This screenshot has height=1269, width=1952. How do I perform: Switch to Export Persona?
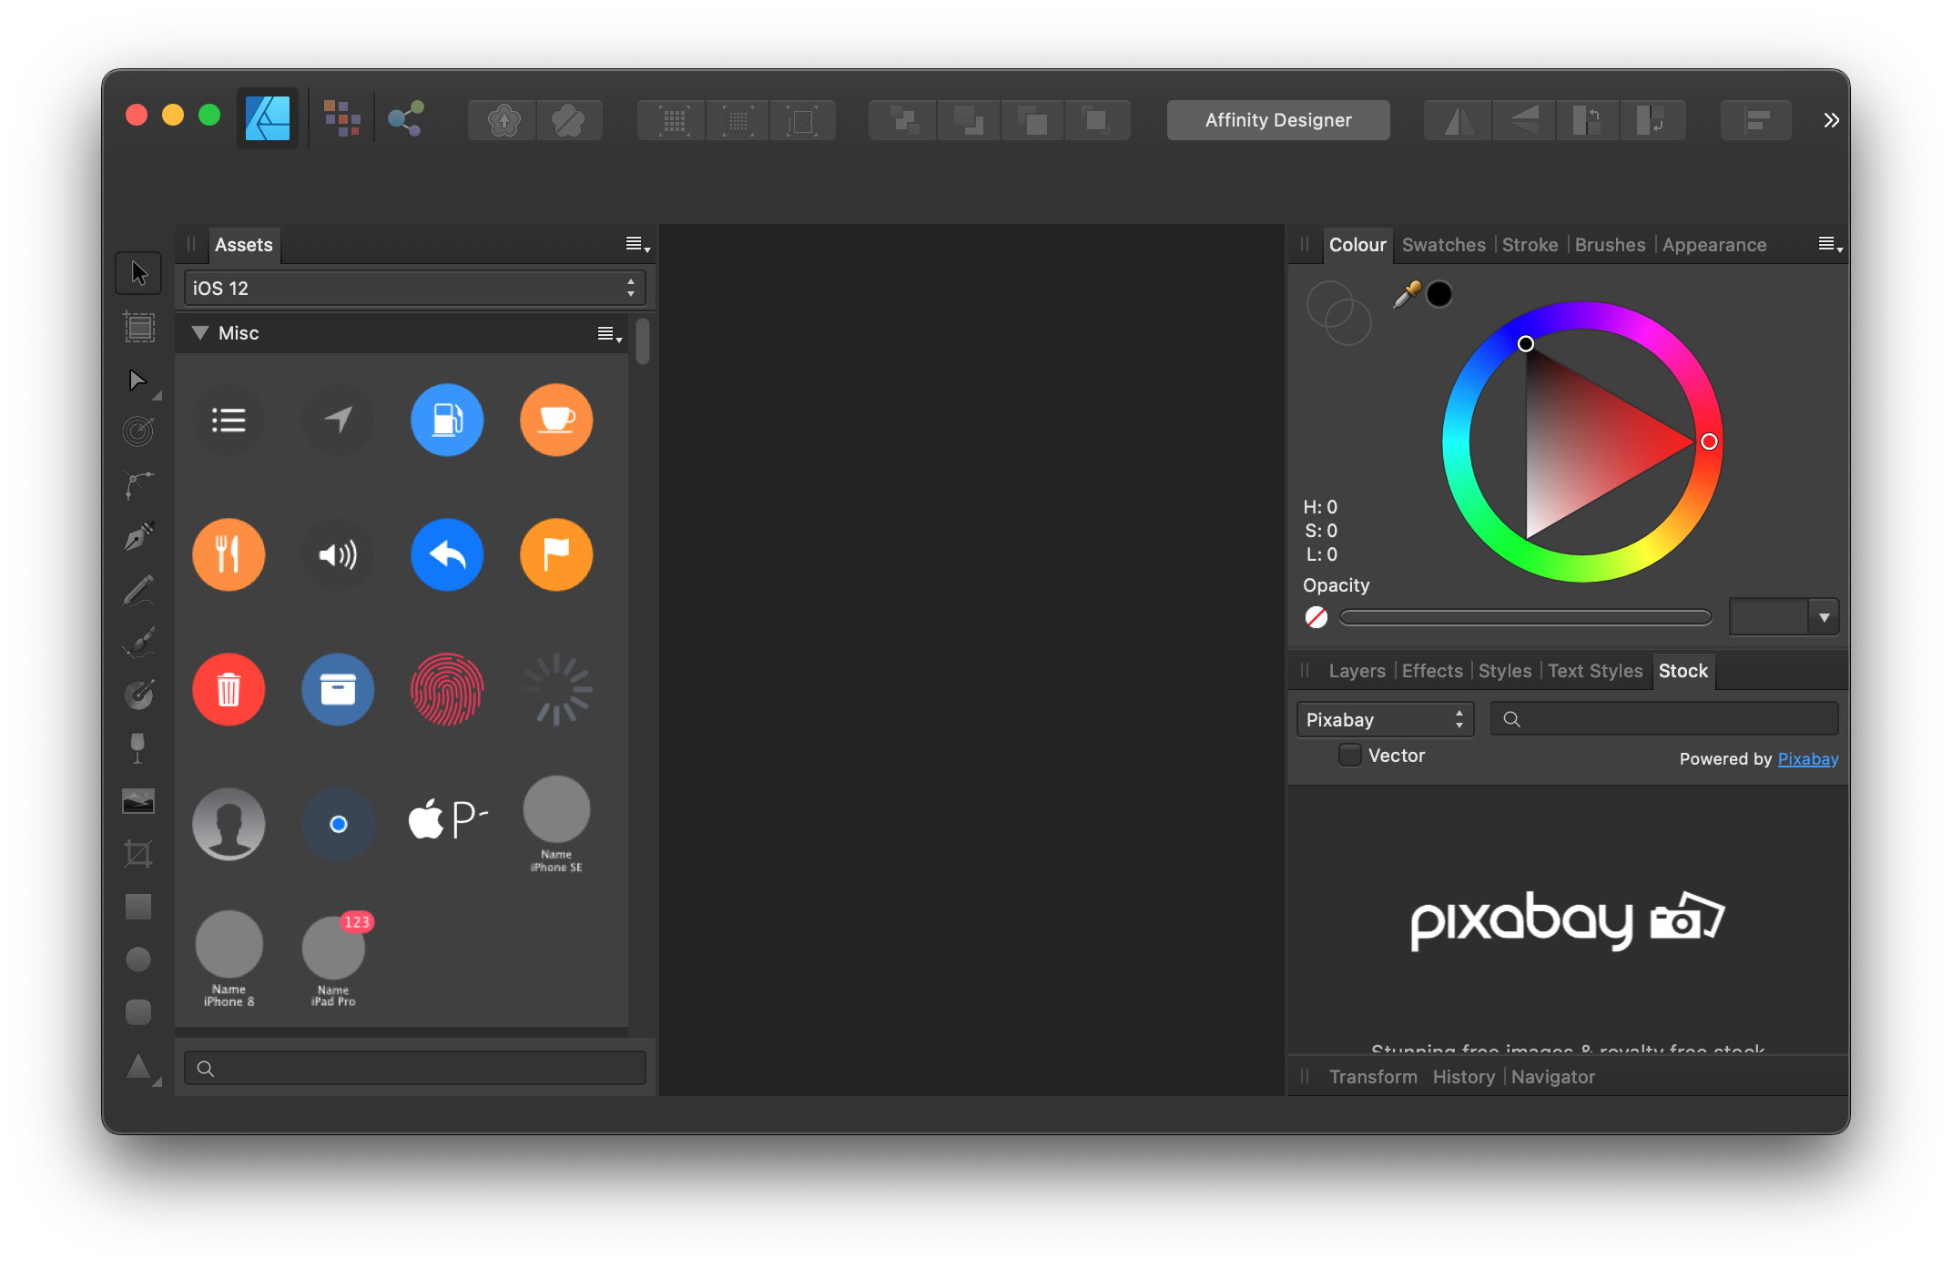[x=405, y=119]
